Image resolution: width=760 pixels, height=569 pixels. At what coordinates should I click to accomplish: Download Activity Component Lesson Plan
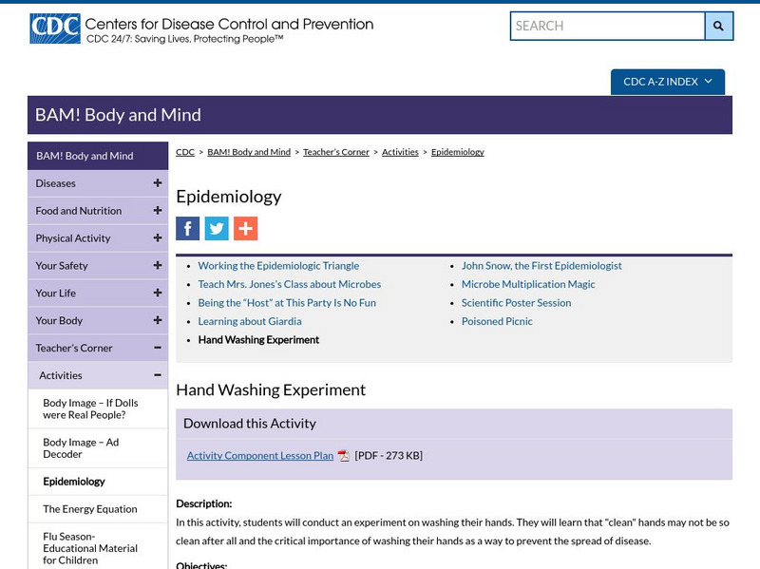pyautogui.click(x=260, y=456)
